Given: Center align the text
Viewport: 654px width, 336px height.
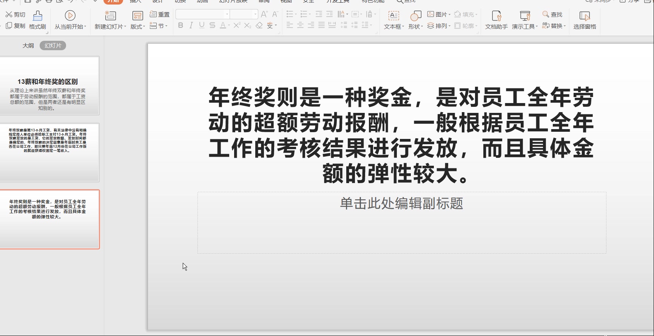Looking at the screenshot, I should pos(300,25).
